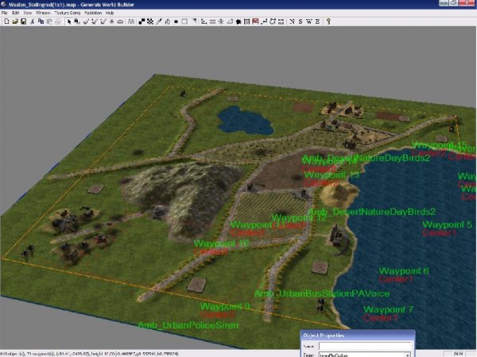Rotate camera to West with W button
The height and width of the screenshot is (357, 477).
pos(308,21)
